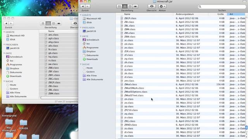
Task: Switch minecraft.jar window to Cover Flow view
Action: pyautogui.click(x=135, y=6)
